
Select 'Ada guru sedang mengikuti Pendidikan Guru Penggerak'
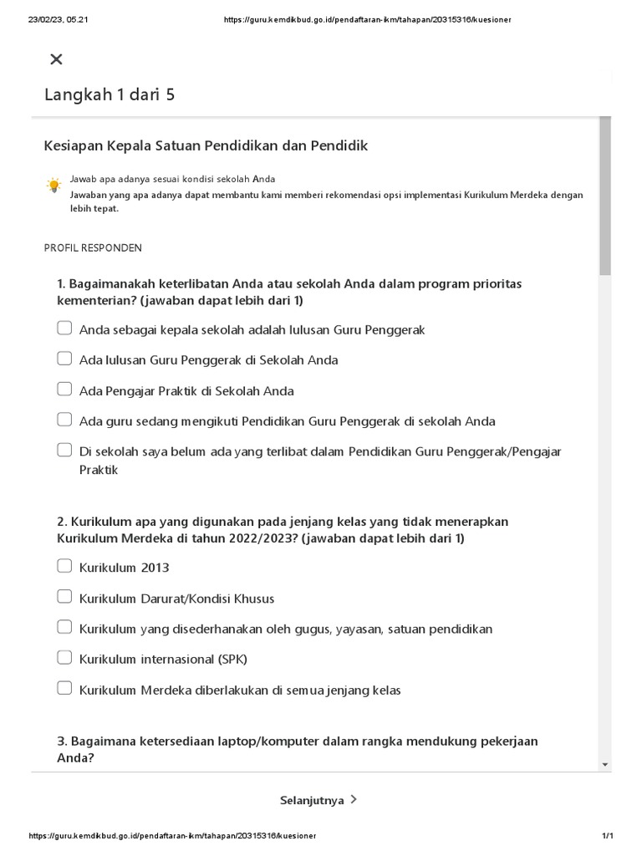pos(64,420)
